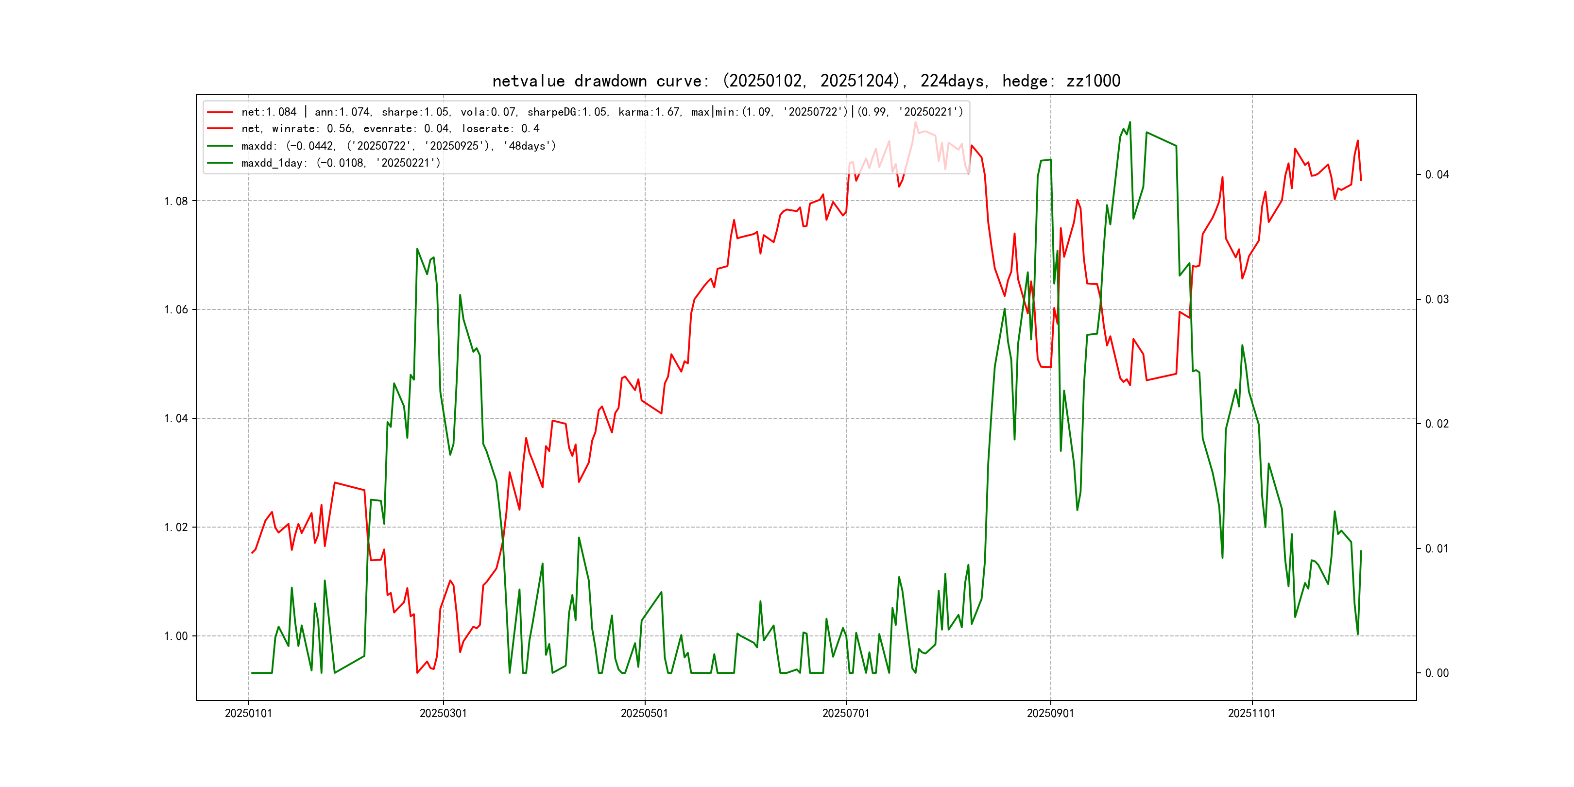Click the green swatch beside maxdd legend entry
The image size is (1574, 787).
[x=220, y=145]
